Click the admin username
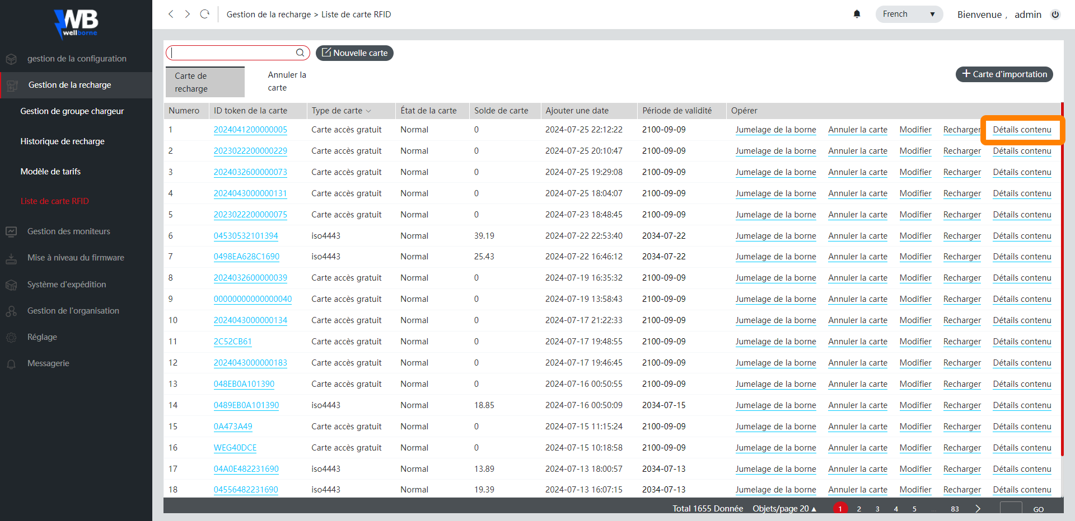 1028,15
